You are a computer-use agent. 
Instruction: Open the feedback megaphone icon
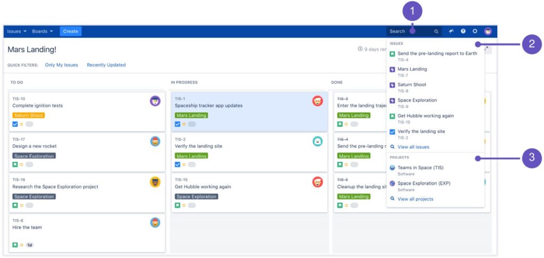click(452, 31)
